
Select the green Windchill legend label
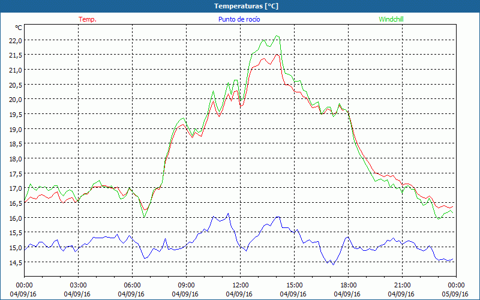(391, 19)
